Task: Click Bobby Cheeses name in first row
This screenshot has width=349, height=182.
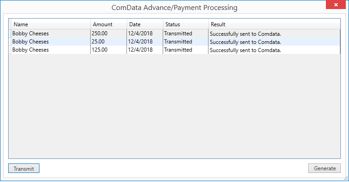Action: coord(30,34)
